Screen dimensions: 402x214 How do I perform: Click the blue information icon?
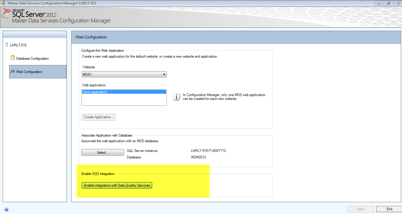176,97
